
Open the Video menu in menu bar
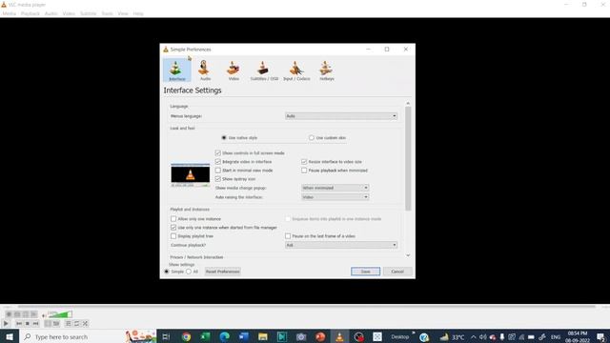click(x=69, y=13)
